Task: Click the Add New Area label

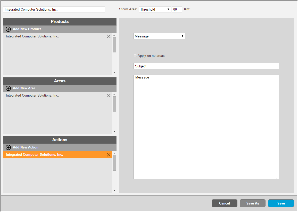Action: coord(24,88)
